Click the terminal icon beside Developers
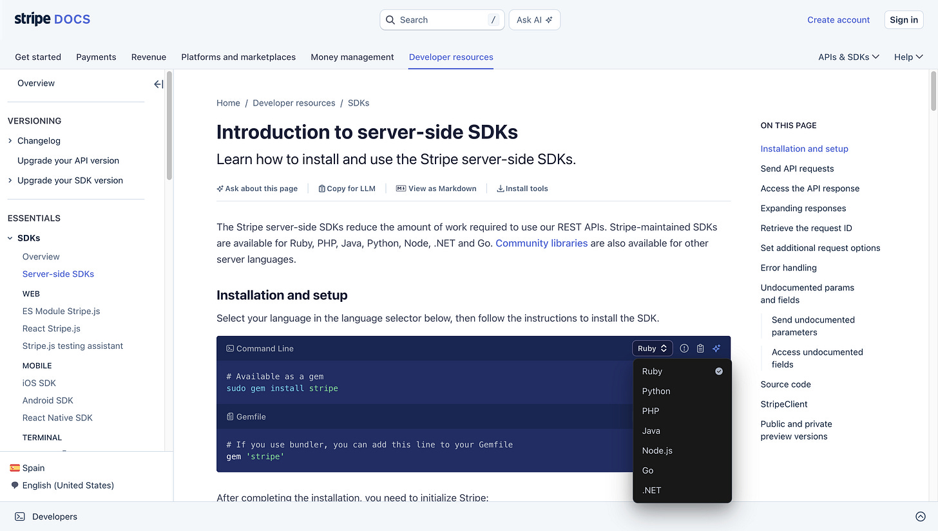This screenshot has height=531, width=938. click(x=20, y=516)
